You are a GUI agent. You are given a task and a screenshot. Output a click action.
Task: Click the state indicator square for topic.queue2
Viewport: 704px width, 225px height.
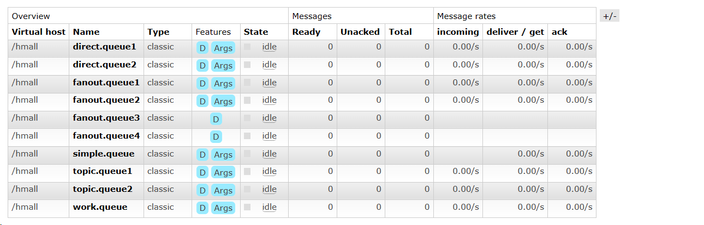[247, 190]
